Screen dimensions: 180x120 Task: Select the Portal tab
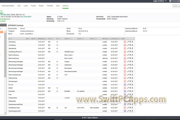(x=33, y=6)
